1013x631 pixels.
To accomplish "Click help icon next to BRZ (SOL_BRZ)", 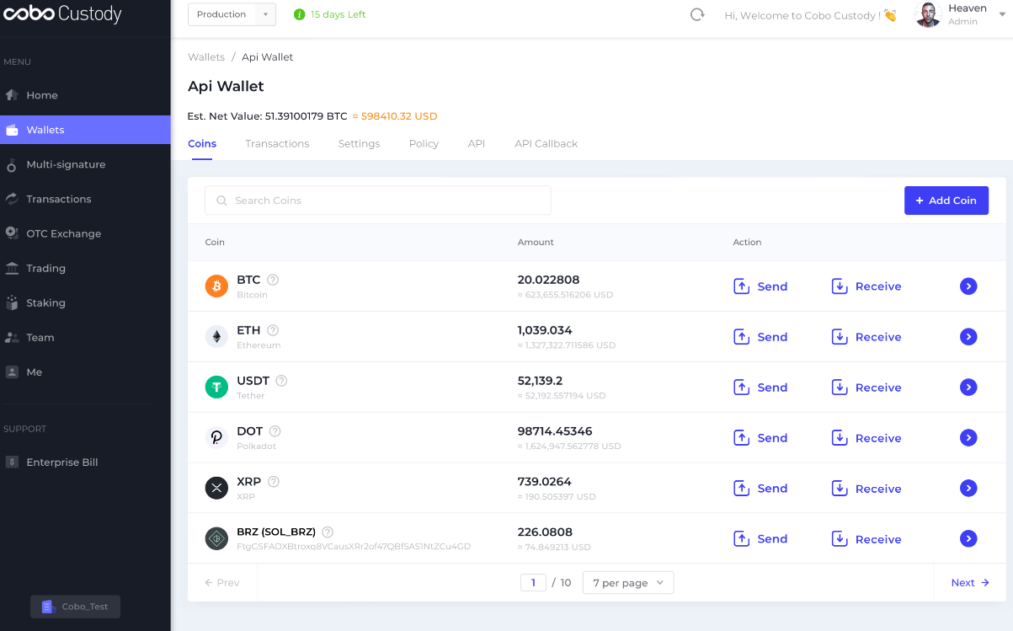I will coord(328,532).
